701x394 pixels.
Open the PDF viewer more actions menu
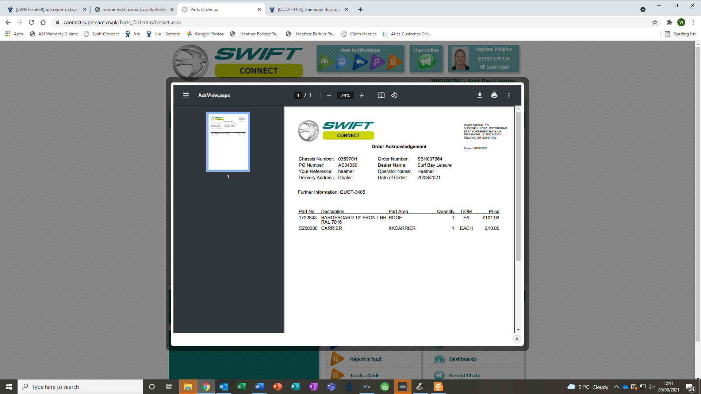coord(509,95)
